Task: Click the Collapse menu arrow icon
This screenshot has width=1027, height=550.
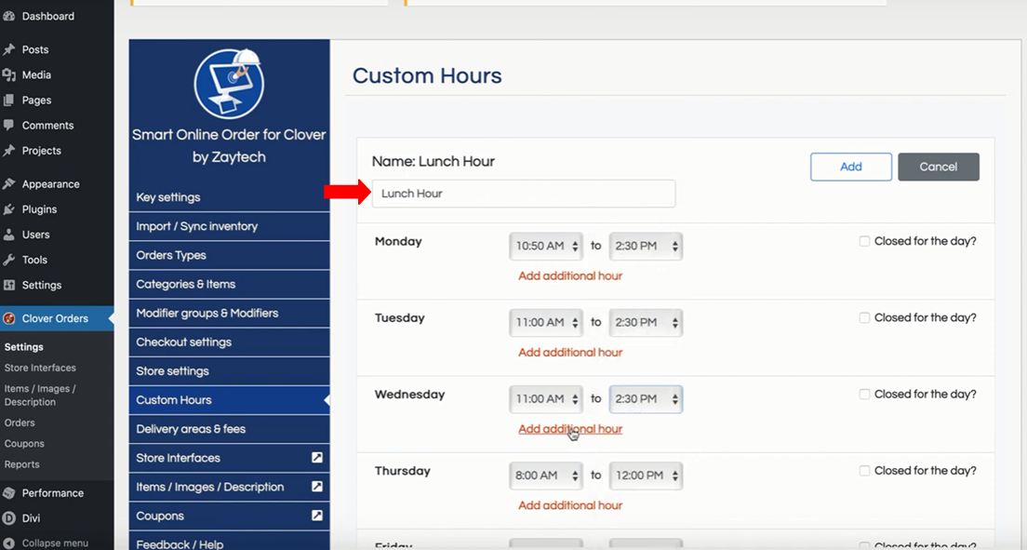Action: 9,543
